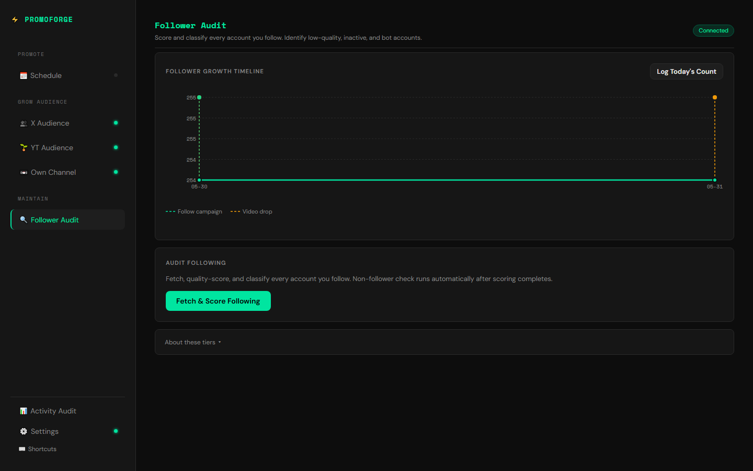Click the YT Audience sprout icon

click(x=24, y=148)
